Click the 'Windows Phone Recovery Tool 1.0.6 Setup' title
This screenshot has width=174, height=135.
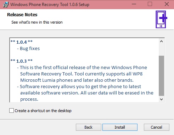(50, 5)
